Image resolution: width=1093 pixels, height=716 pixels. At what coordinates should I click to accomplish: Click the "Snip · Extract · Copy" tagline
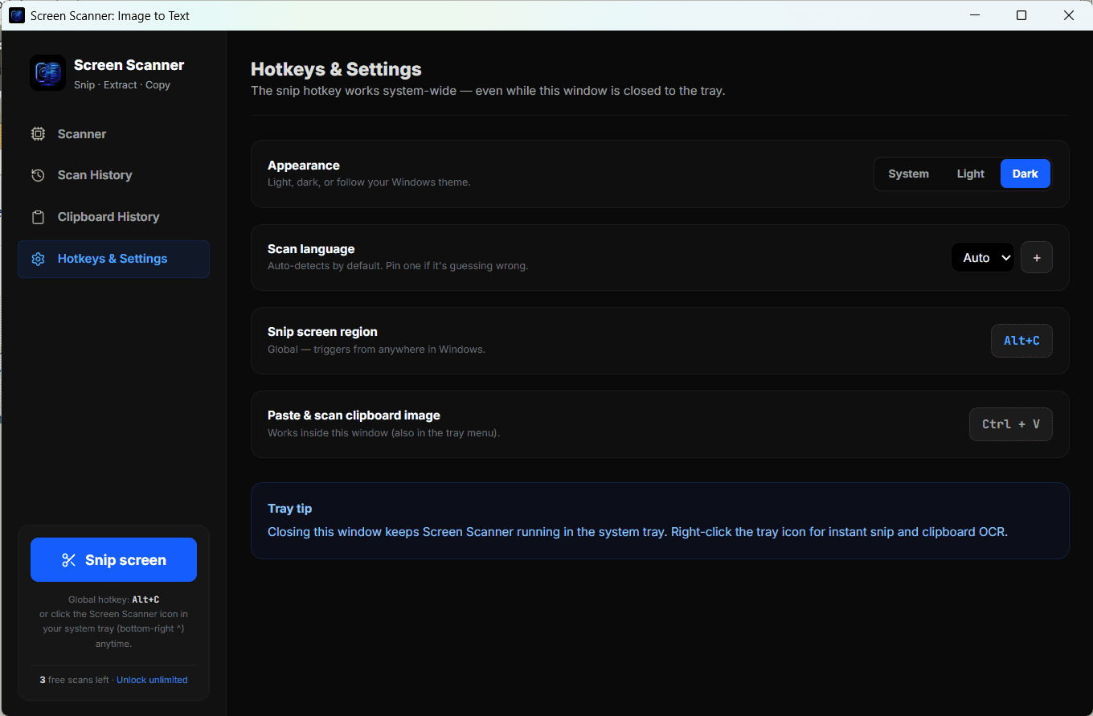122,85
